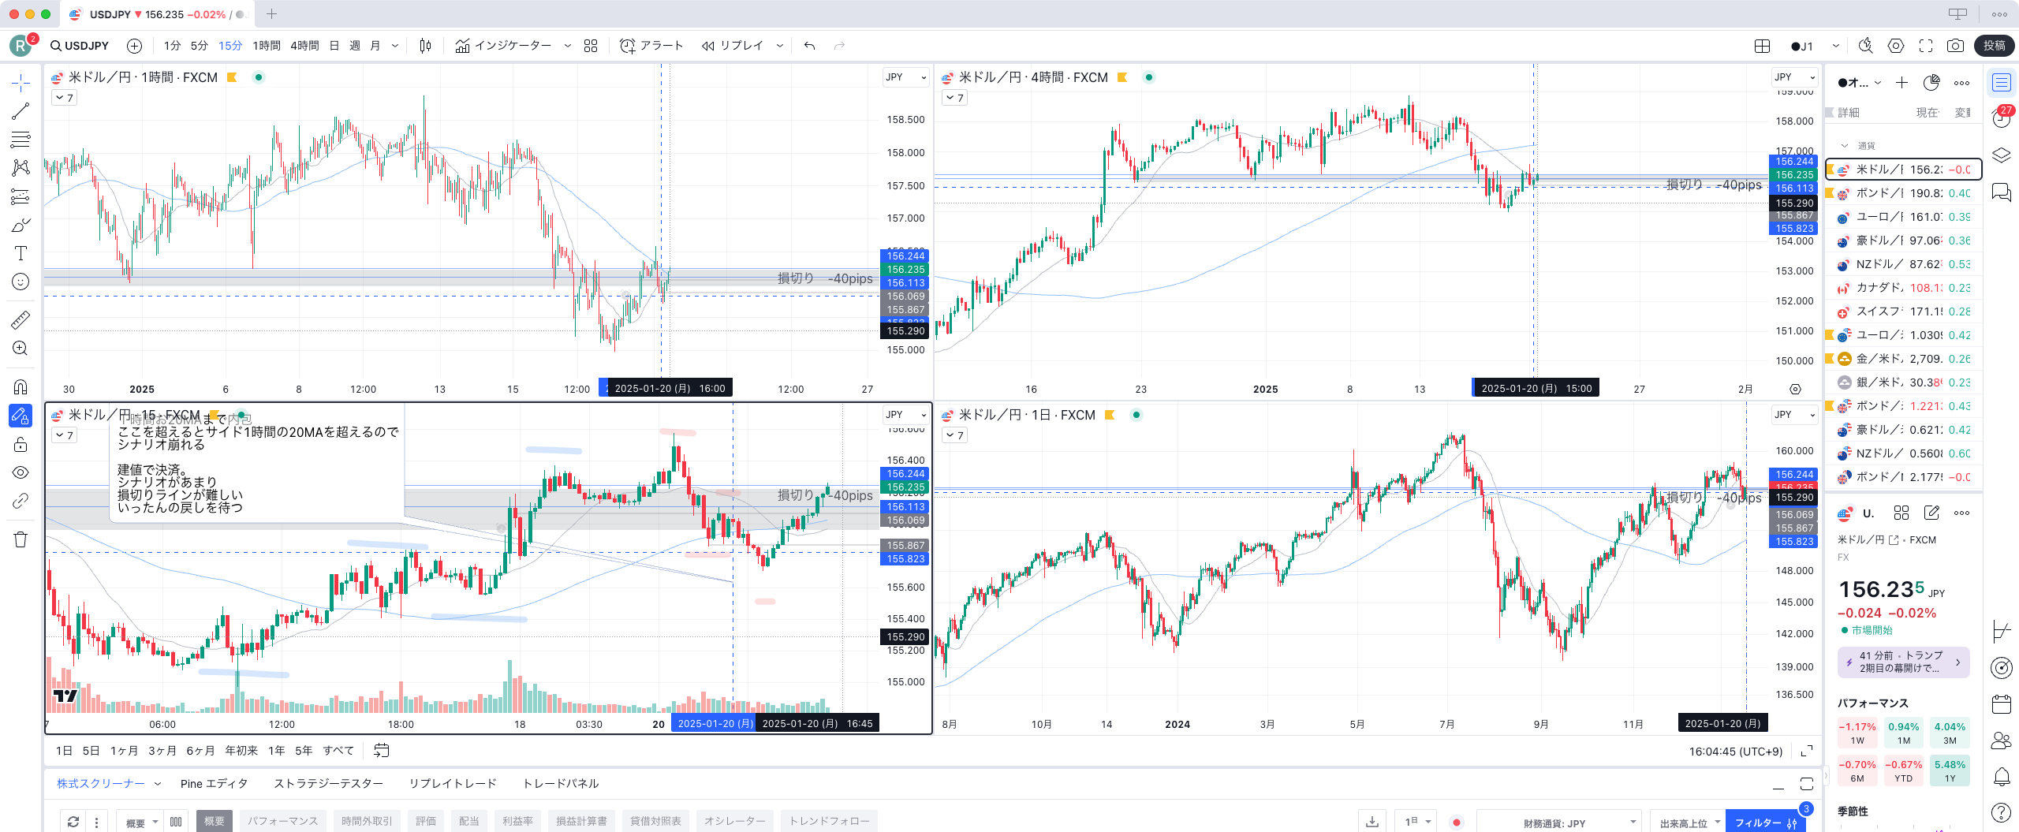Select ポンド／円 190.8 watchlist row
Image resolution: width=2019 pixels, height=832 pixels.
click(1904, 193)
